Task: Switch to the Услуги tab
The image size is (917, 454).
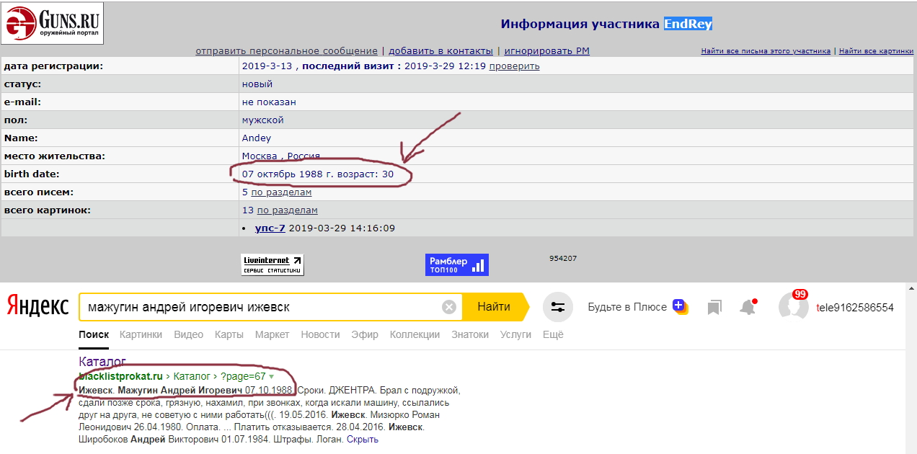Action: pos(515,334)
